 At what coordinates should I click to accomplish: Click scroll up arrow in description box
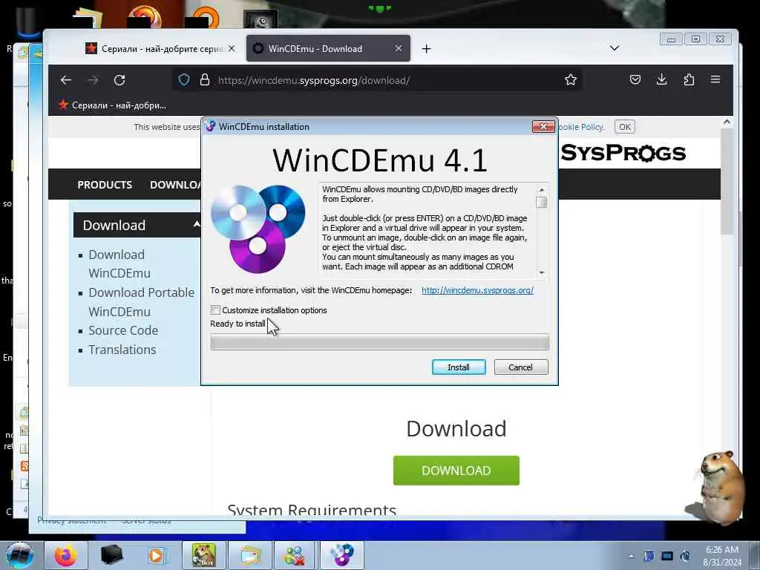(542, 189)
